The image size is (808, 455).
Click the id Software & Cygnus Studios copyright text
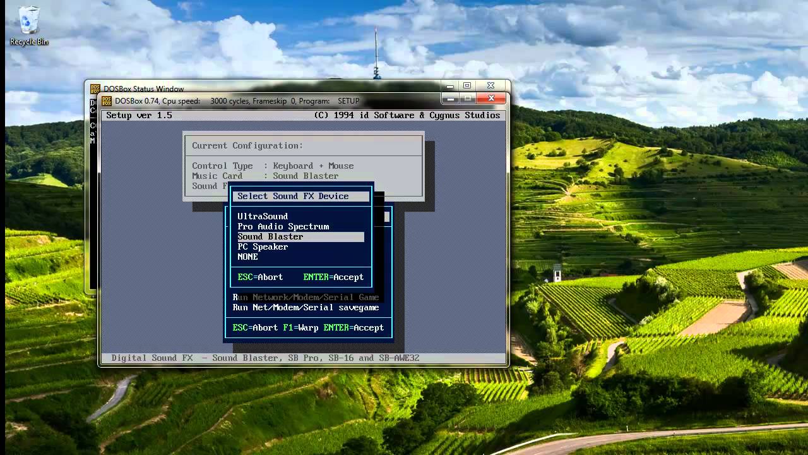(x=407, y=115)
